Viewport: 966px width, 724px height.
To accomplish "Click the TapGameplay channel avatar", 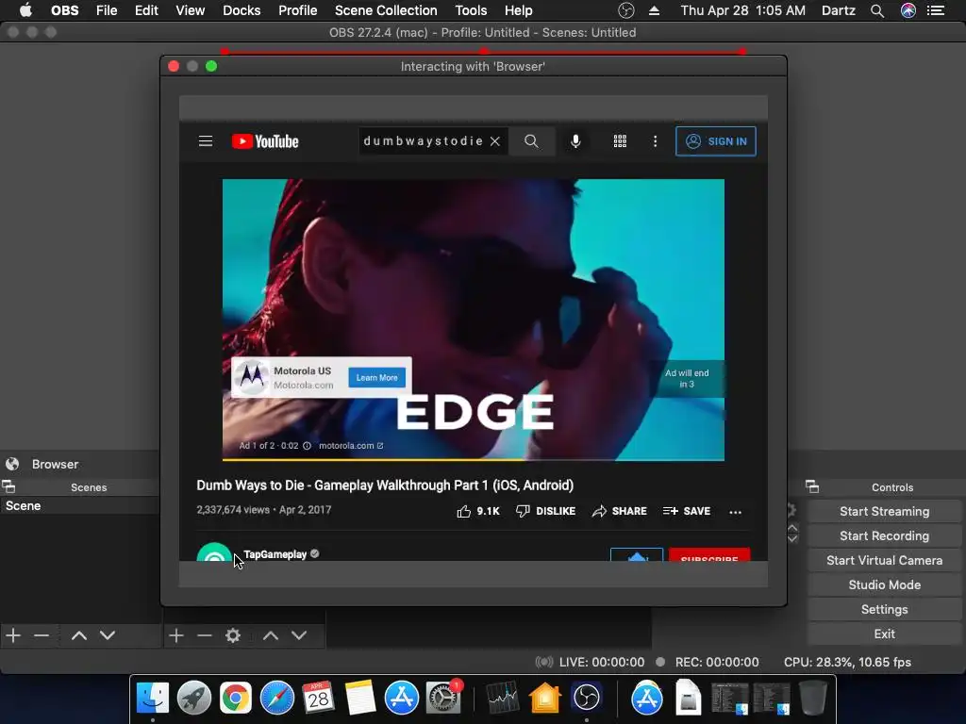I will click(214, 551).
